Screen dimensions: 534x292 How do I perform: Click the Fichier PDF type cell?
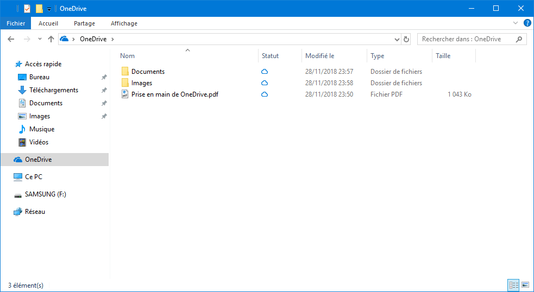pos(387,94)
